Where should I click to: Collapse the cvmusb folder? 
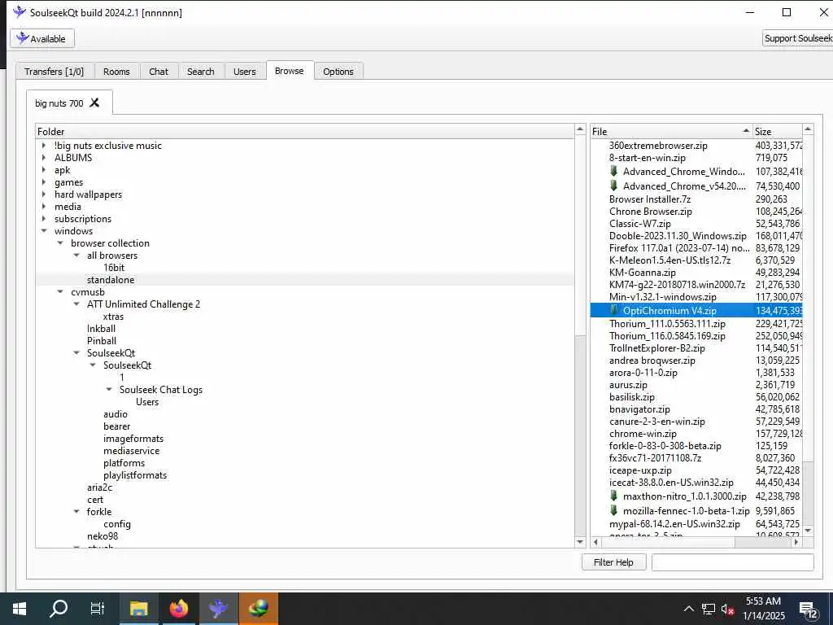[x=60, y=292]
